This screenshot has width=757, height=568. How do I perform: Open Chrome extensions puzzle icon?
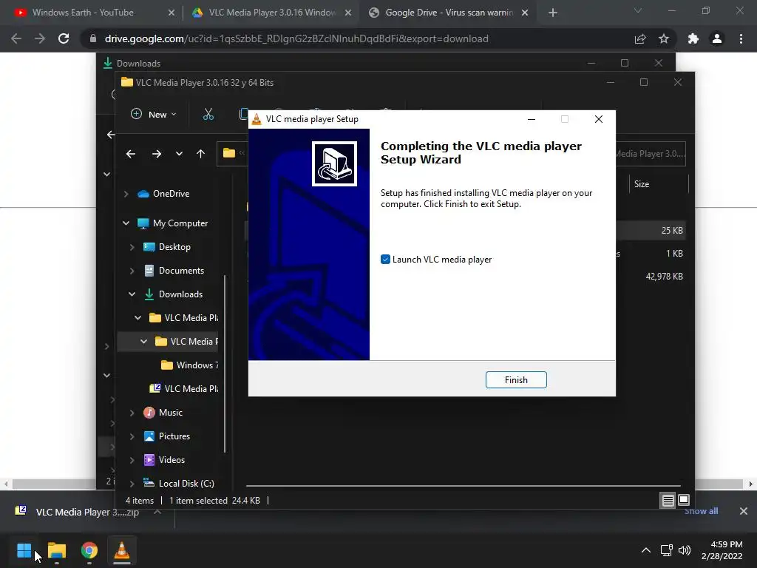(693, 38)
